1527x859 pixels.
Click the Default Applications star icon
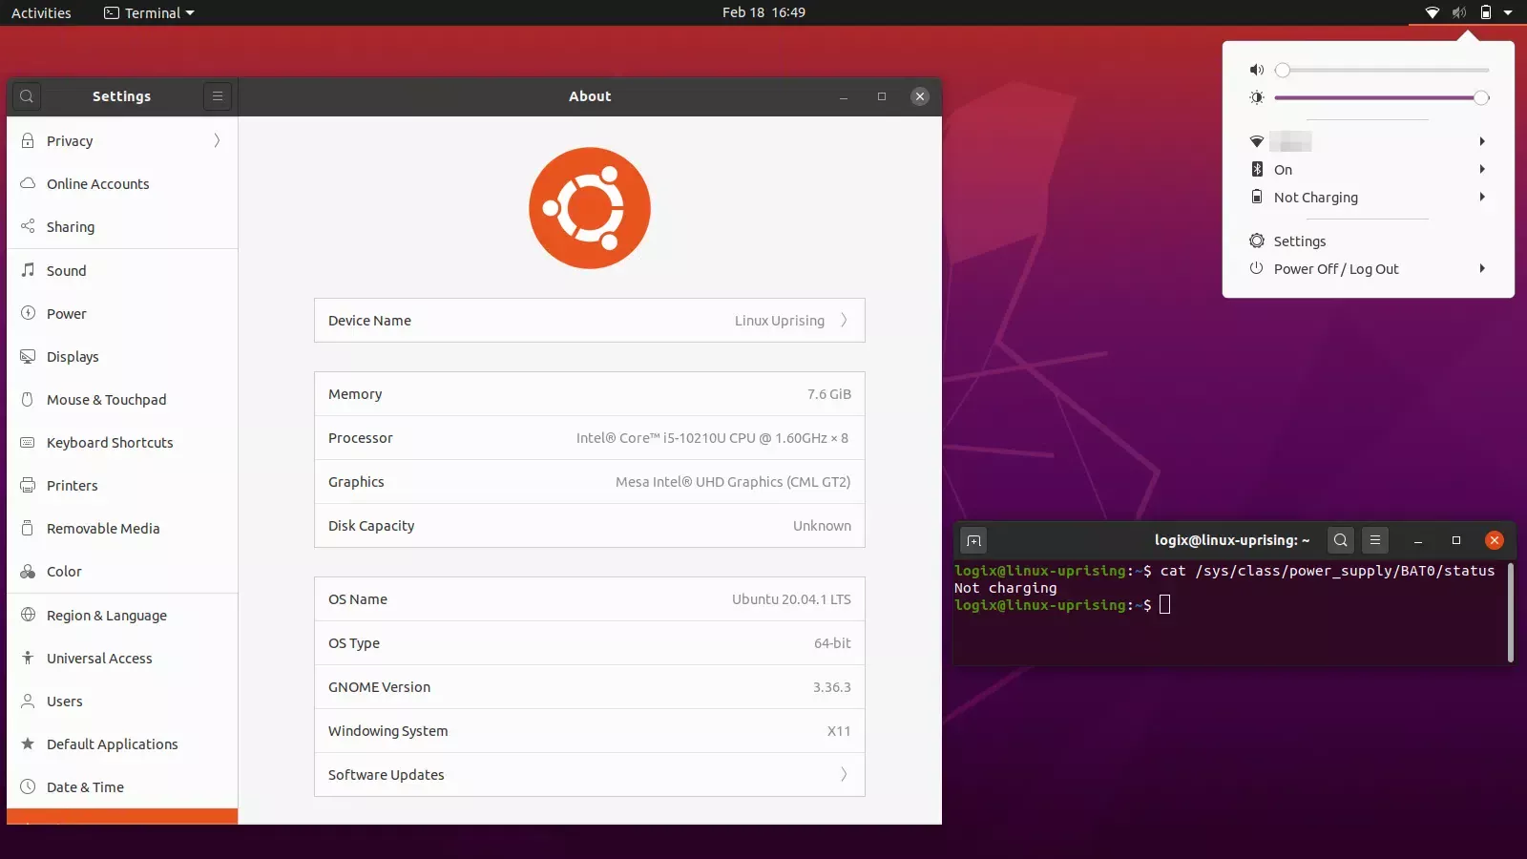pos(28,744)
